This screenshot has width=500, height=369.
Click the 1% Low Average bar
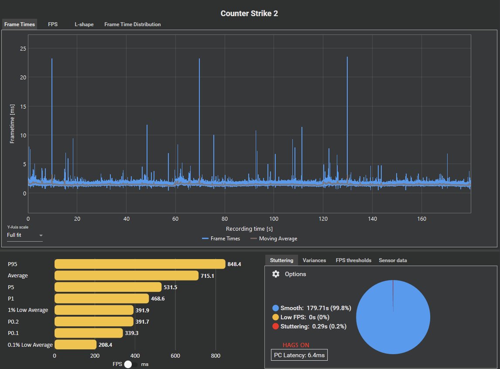click(94, 310)
